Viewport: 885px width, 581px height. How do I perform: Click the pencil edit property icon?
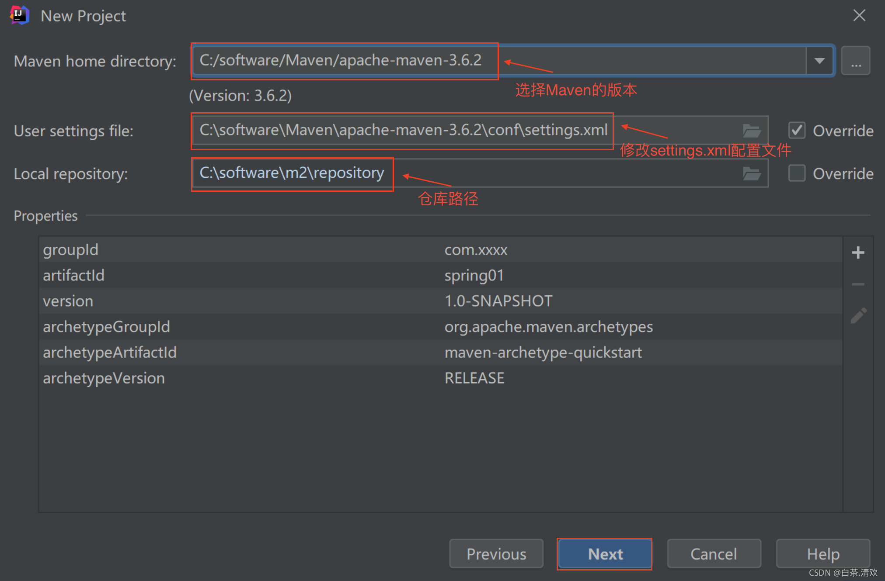pyautogui.click(x=858, y=316)
